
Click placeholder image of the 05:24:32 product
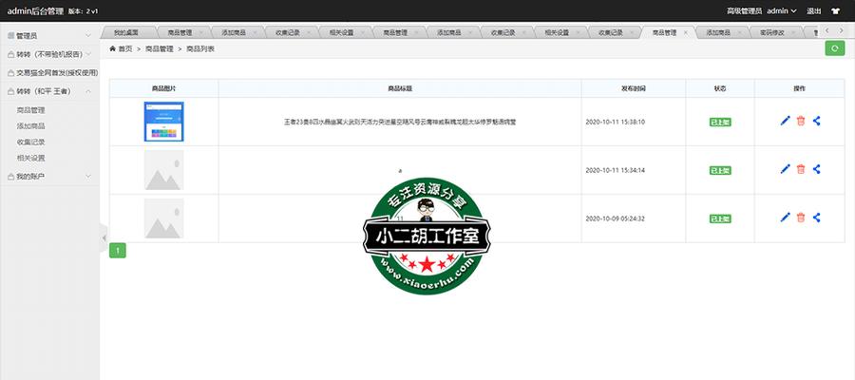163,218
